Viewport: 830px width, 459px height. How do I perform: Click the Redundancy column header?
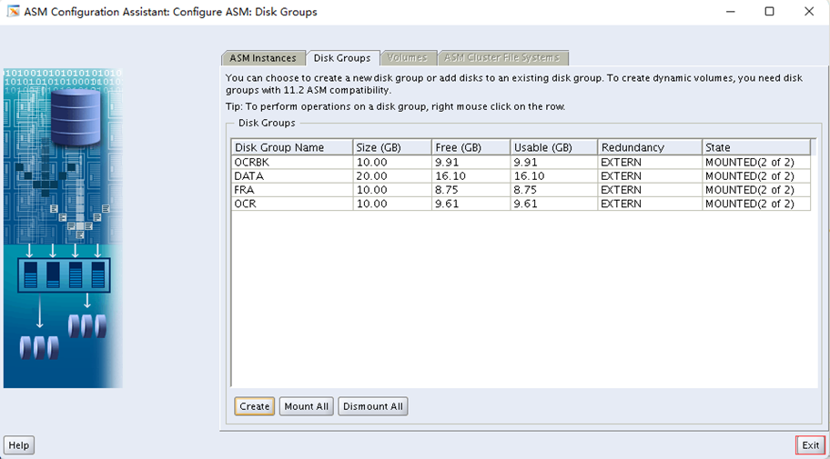click(x=650, y=147)
